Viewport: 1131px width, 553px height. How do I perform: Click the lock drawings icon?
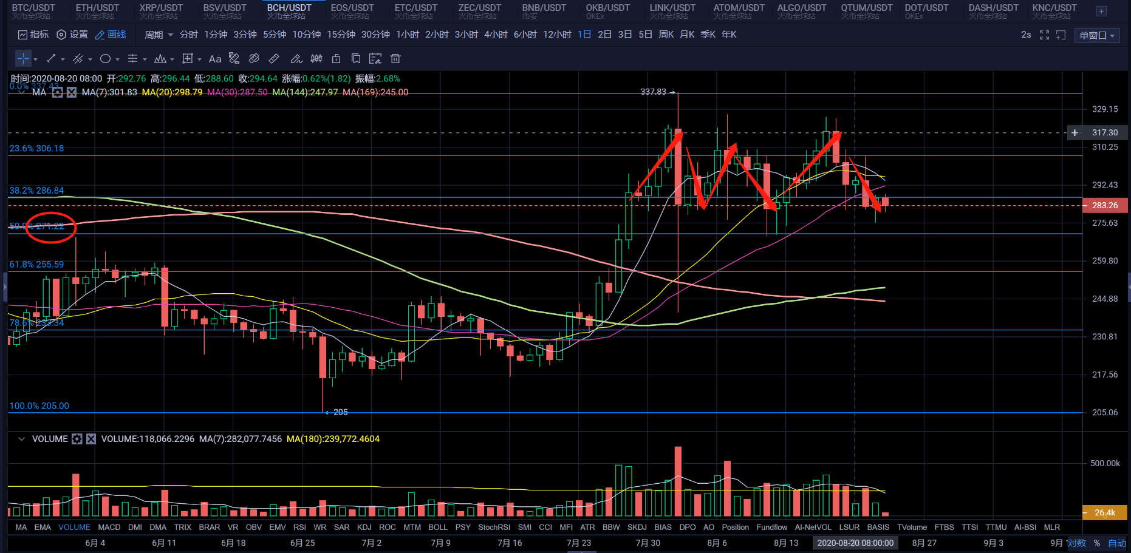coord(336,59)
